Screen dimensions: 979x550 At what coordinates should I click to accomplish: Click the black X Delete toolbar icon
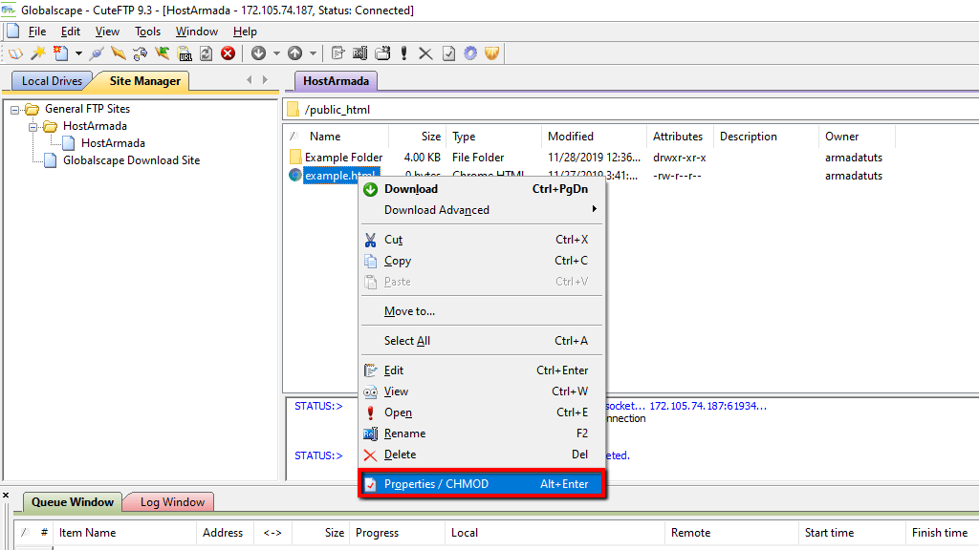pos(425,53)
